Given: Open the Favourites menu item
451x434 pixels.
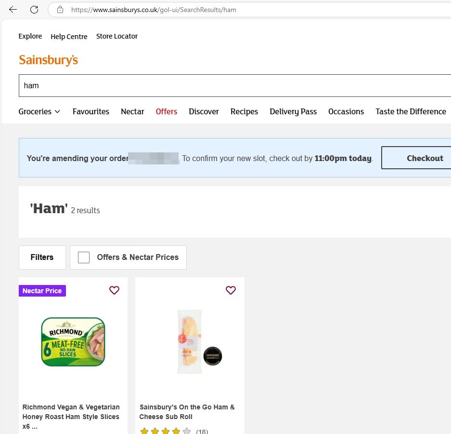Looking at the screenshot, I should 91,111.
